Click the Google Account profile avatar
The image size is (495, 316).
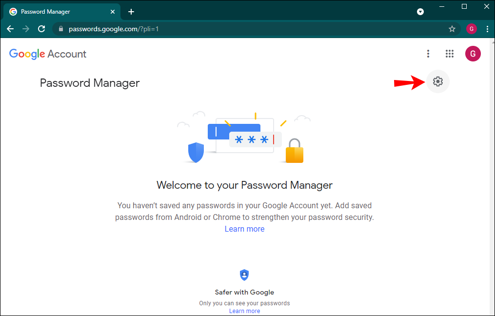473,54
